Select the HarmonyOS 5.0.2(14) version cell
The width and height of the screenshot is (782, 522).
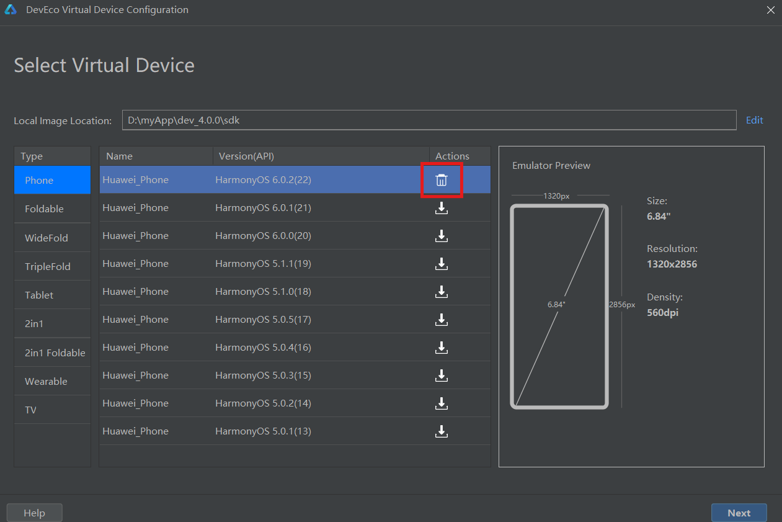[263, 403]
